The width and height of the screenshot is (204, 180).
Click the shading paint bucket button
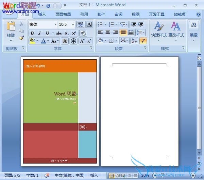coord(100,41)
